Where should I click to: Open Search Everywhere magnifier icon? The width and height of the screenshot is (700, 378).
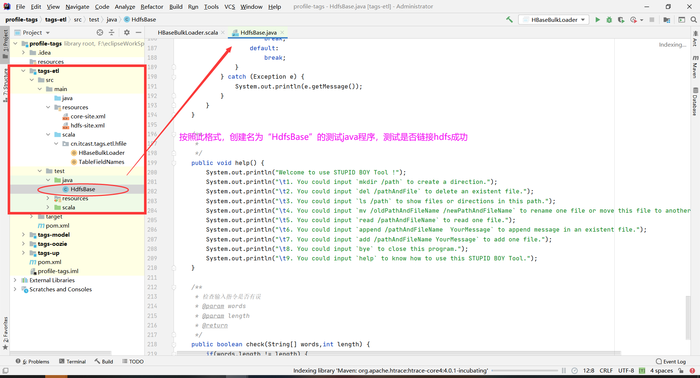[693, 20]
